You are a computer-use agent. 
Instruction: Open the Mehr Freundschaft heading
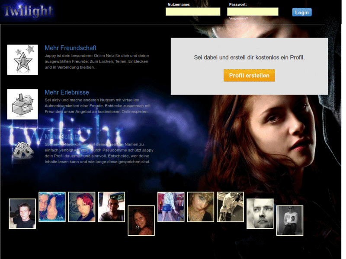70,48
